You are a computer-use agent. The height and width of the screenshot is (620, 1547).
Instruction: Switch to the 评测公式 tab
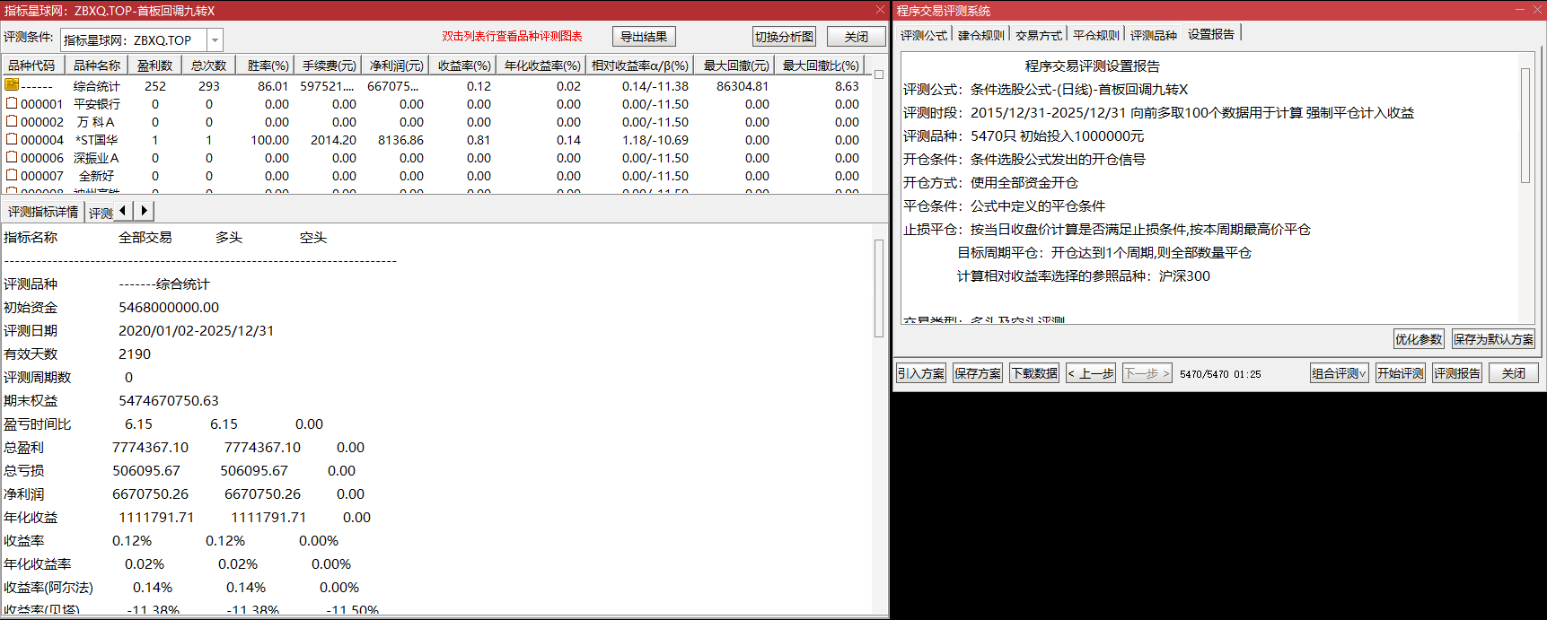pyautogui.click(x=923, y=35)
